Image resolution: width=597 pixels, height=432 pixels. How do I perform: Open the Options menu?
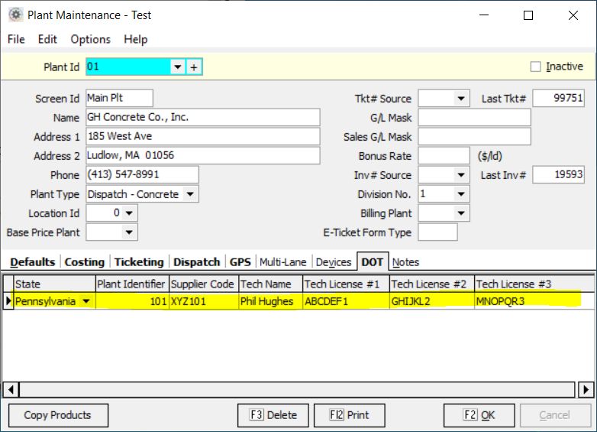click(90, 39)
